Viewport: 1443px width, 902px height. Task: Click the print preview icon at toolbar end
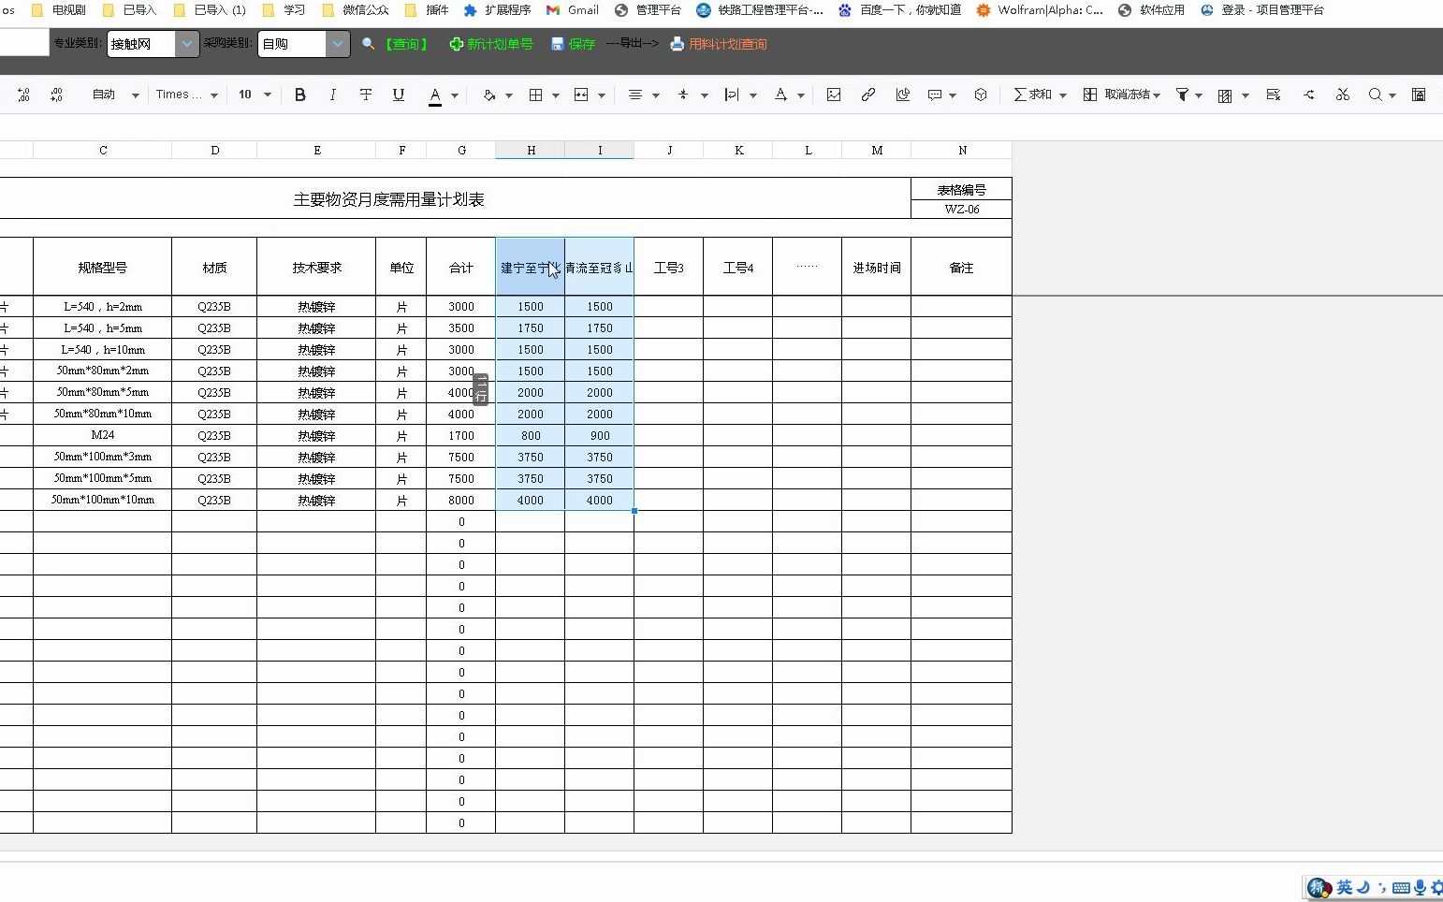(1419, 95)
